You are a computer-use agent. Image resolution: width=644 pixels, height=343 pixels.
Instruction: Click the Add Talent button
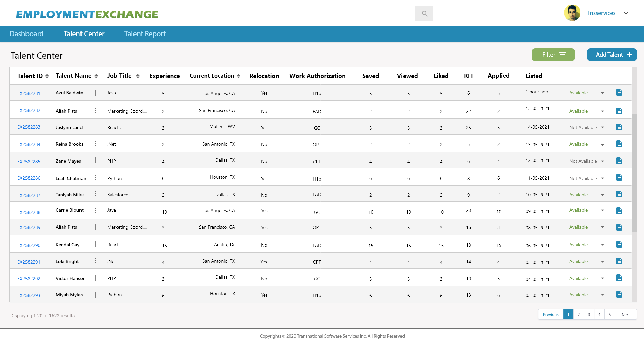click(x=611, y=54)
